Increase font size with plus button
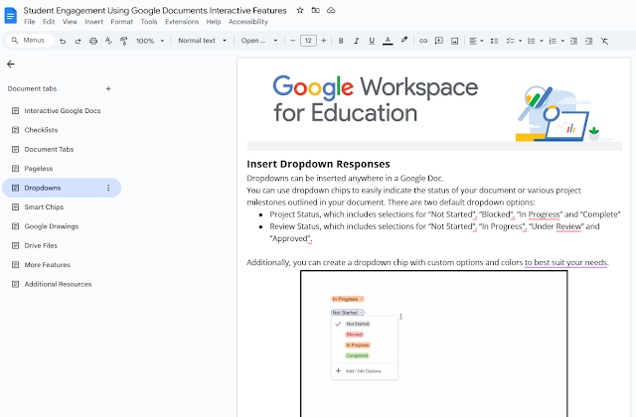 point(324,41)
